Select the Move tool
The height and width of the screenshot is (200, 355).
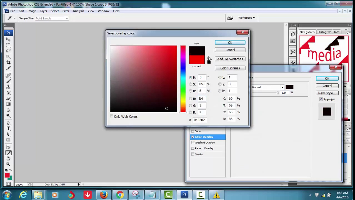click(x=8, y=39)
